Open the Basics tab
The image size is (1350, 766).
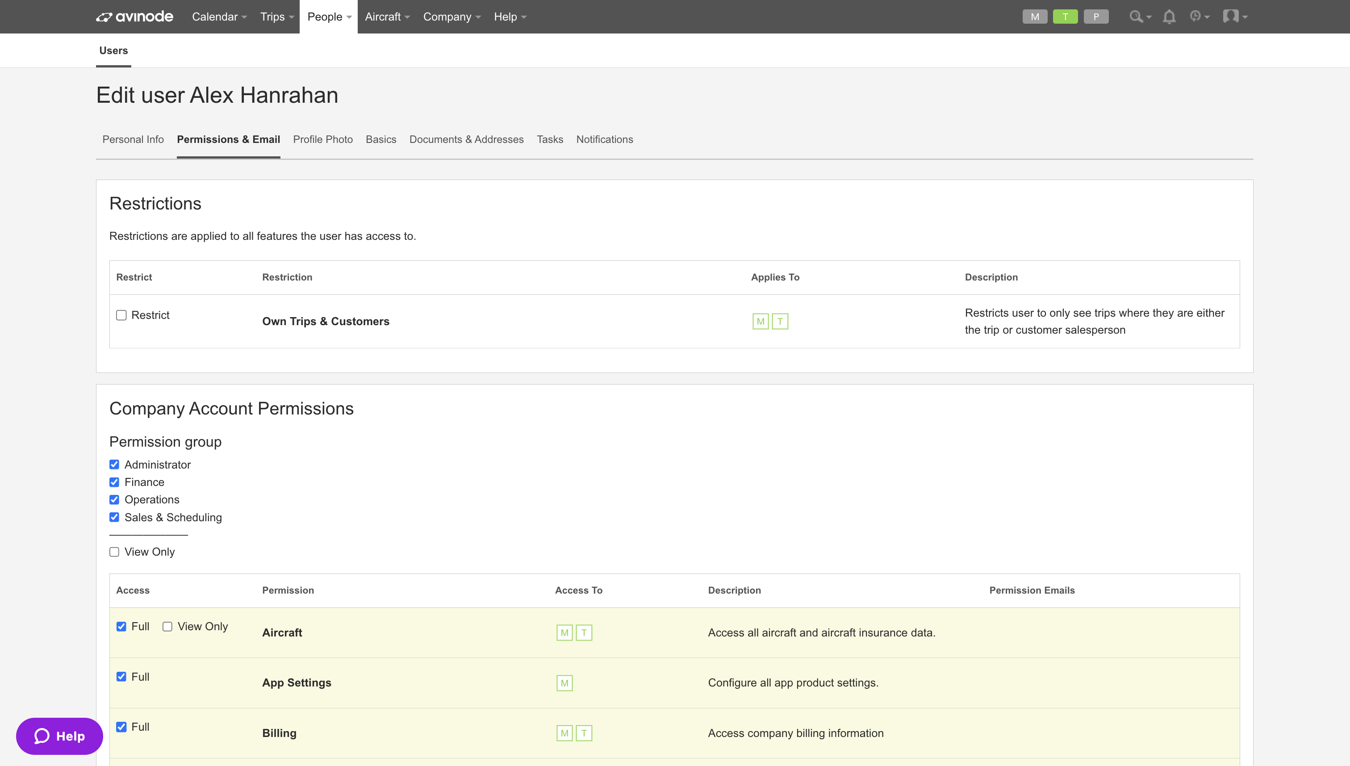coord(381,139)
